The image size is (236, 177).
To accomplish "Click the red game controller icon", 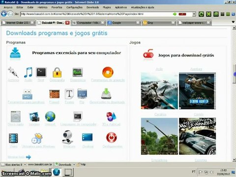I will click(148, 54).
